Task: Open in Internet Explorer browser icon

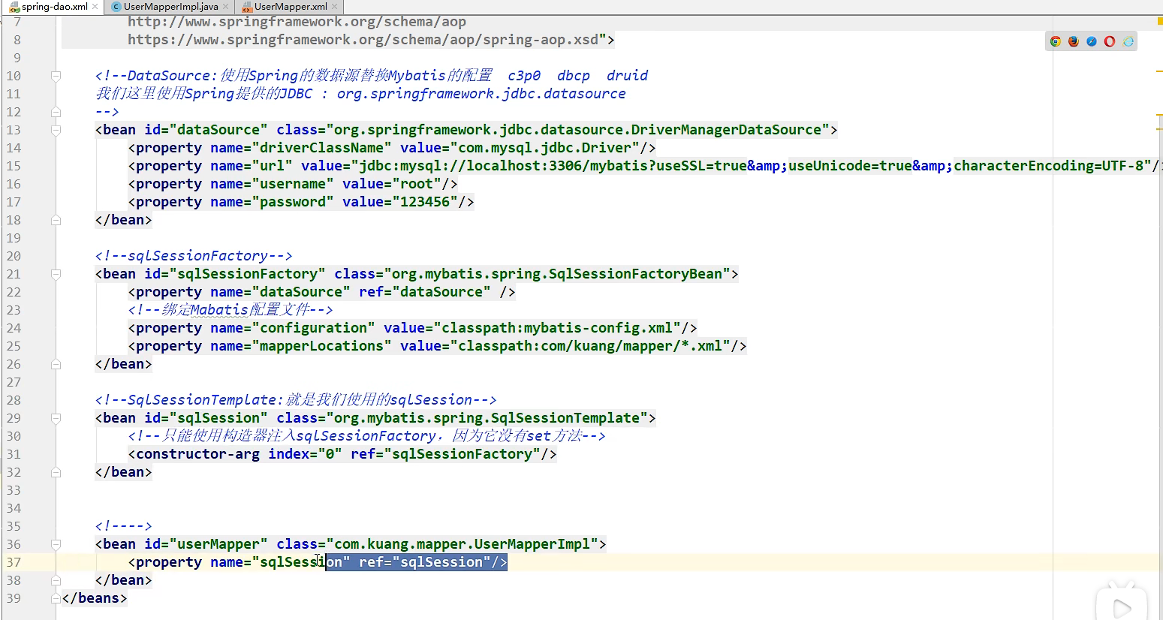Action: [x=1128, y=41]
